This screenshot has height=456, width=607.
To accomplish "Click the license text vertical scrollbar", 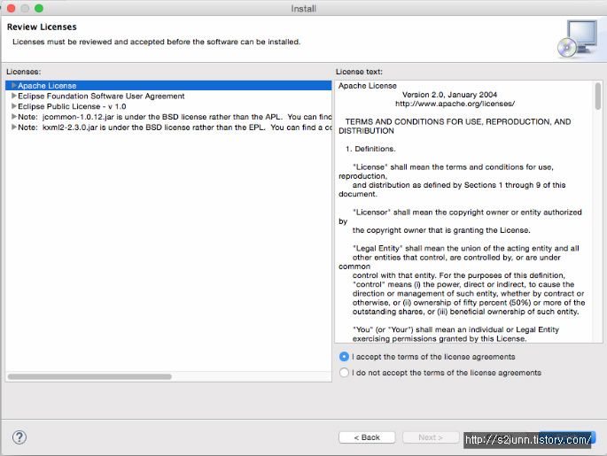I will 598,96.
